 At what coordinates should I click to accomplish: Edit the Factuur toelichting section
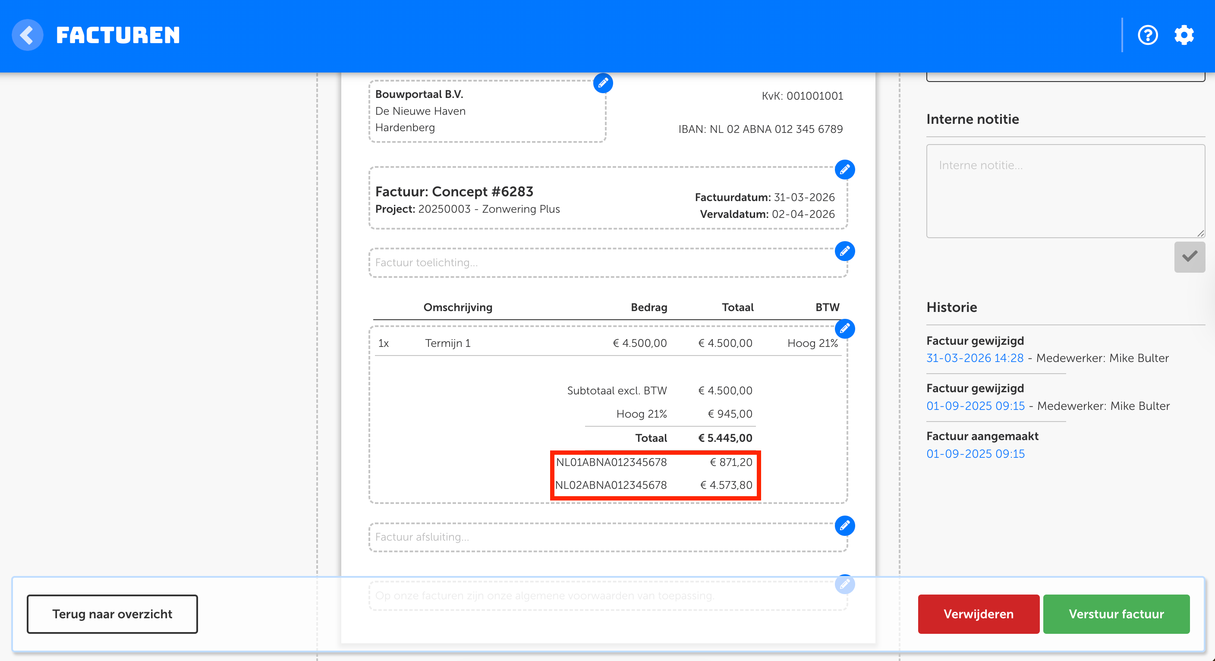(x=845, y=251)
